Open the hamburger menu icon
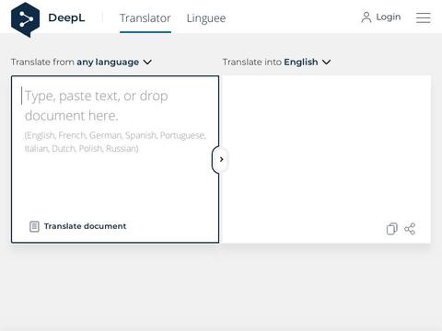 423,17
